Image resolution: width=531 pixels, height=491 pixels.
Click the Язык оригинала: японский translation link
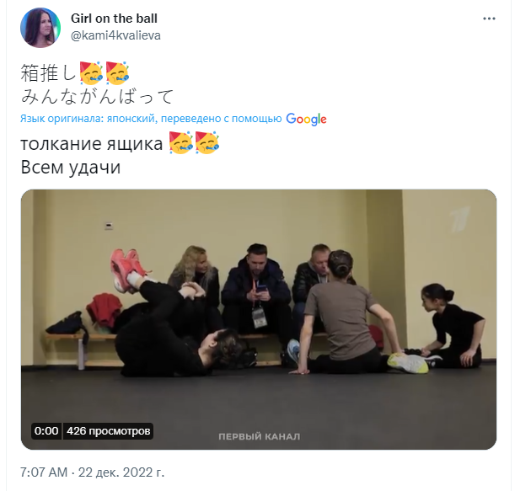(151, 119)
